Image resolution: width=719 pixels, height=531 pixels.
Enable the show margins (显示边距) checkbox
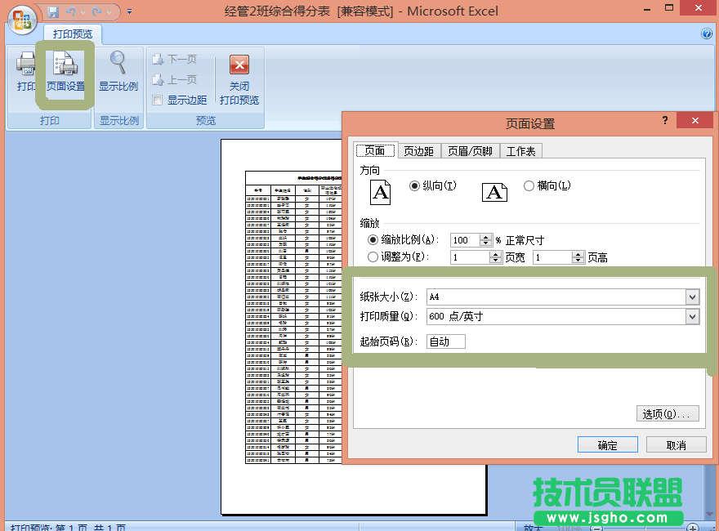(158, 100)
